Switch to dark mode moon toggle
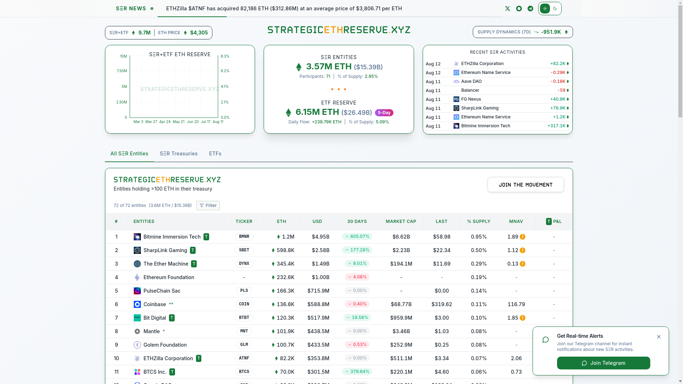683x384 pixels. (x=555, y=9)
